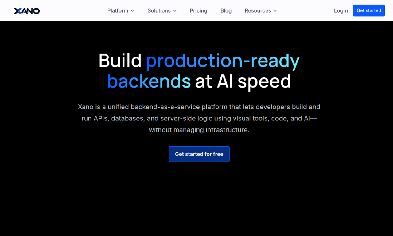Expand the Platform dropdown menu
This screenshot has height=236, width=393.
coord(121,10)
